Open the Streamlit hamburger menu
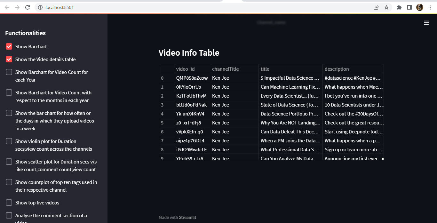The image size is (437, 223). pyautogui.click(x=426, y=22)
